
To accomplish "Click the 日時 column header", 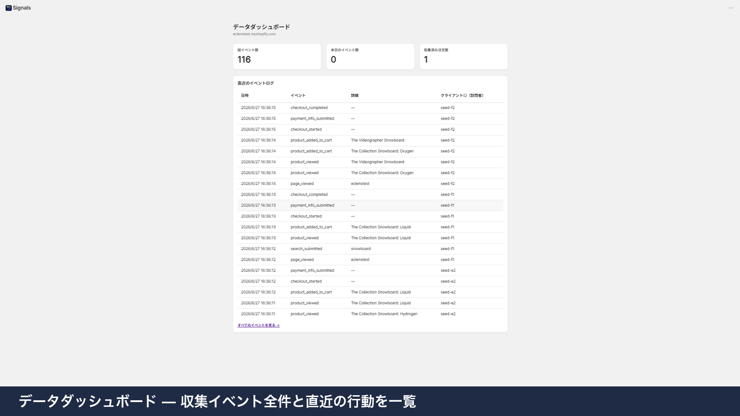I will click(245, 96).
